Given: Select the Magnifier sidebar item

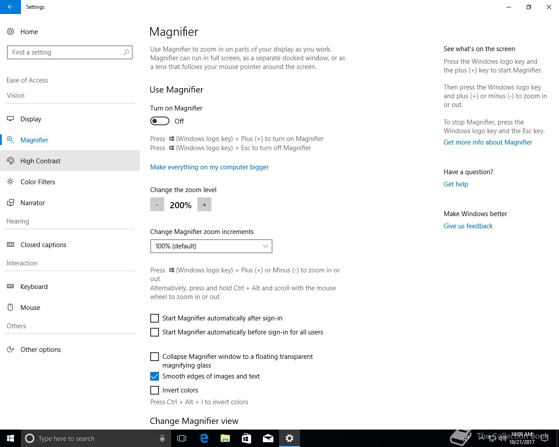Looking at the screenshot, I should coord(70,140).
